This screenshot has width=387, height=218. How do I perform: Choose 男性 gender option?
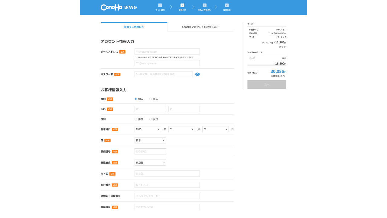point(136,119)
